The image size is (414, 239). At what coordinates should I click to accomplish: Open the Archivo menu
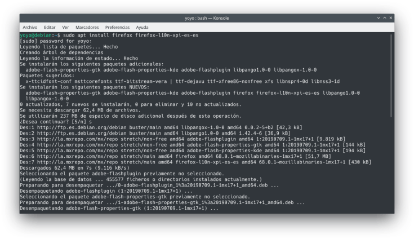(x=30, y=27)
